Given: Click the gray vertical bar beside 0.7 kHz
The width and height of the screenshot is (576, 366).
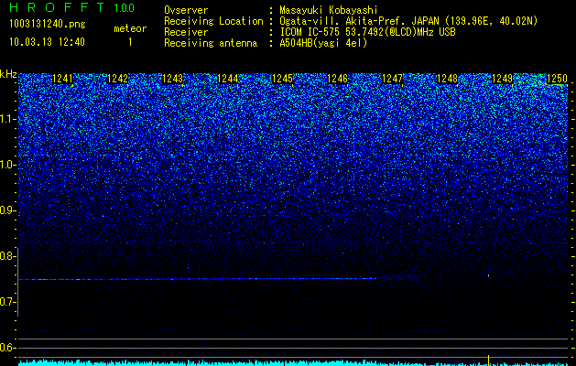Looking at the screenshot, I should coord(17,282).
